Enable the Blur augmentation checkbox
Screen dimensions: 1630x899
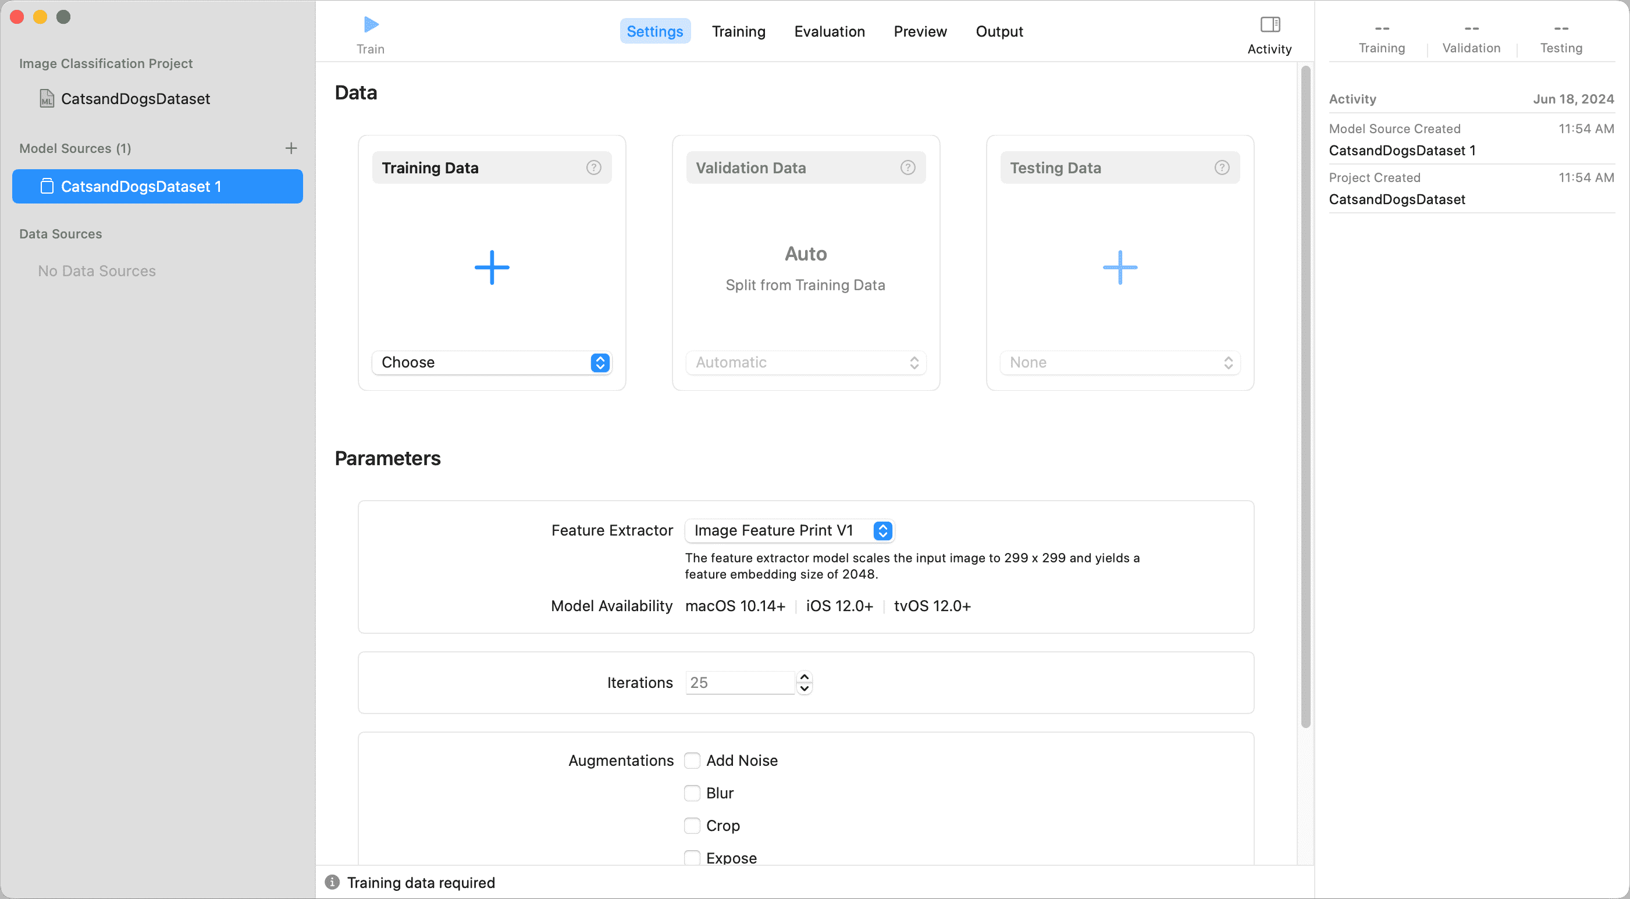(x=692, y=793)
